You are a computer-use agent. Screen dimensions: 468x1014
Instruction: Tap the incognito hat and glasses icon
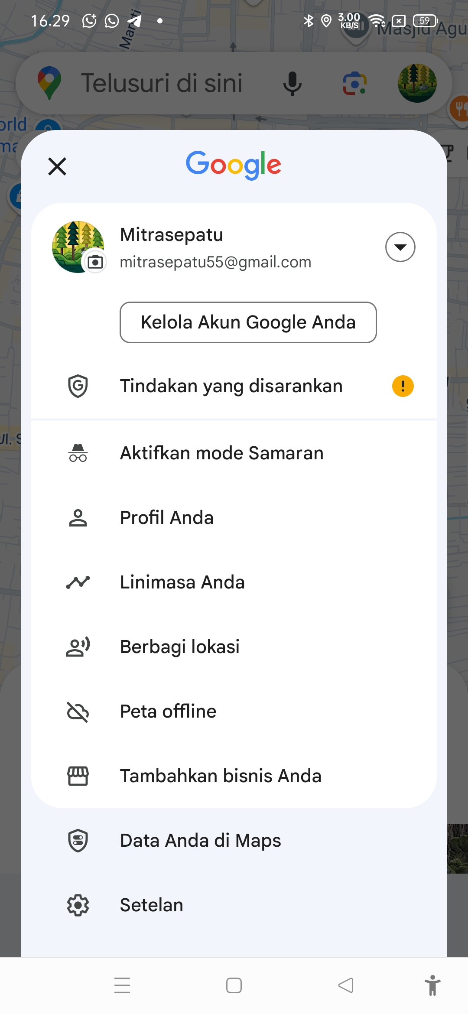[78, 453]
